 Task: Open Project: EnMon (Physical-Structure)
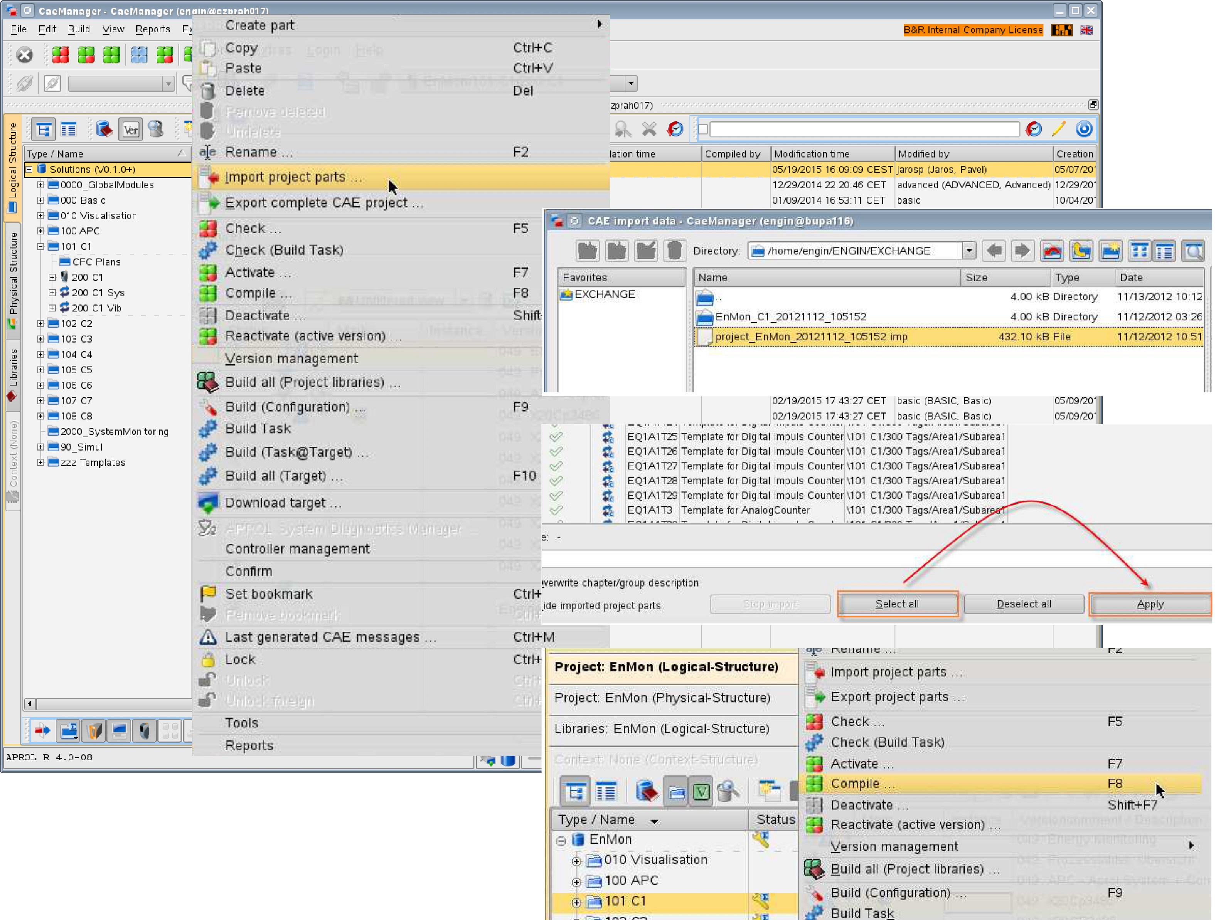[x=674, y=698]
